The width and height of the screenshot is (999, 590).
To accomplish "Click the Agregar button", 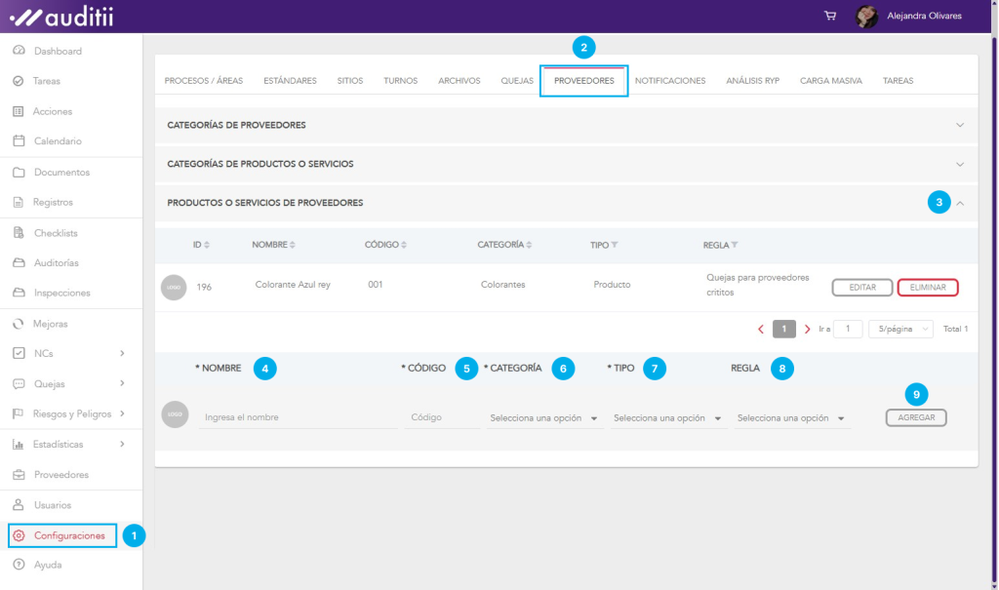I will [x=916, y=417].
